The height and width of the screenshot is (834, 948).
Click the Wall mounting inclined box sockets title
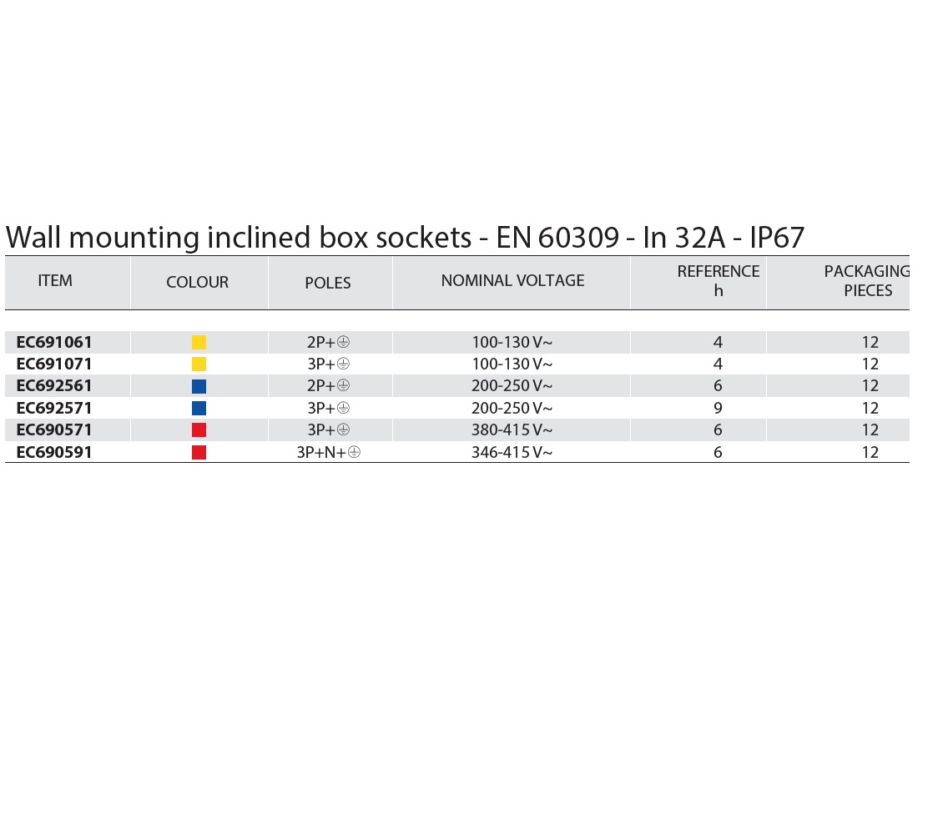[405, 238]
